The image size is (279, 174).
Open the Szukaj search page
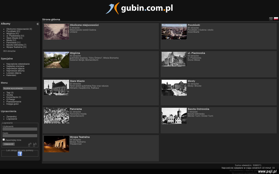pyautogui.click(x=10, y=95)
